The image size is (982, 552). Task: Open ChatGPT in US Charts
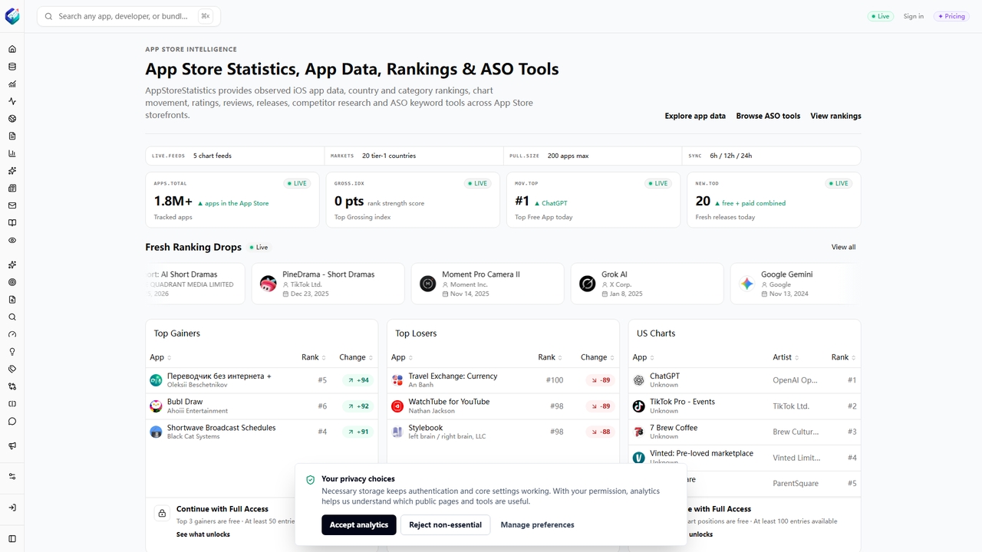click(x=744, y=380)
